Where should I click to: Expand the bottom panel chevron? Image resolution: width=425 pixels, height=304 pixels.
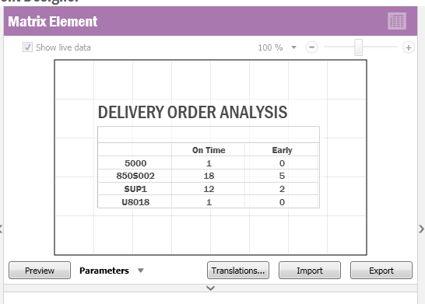(x=210, y=288)
